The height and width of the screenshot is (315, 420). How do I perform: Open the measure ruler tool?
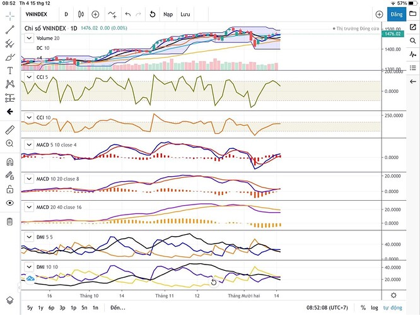10,130
